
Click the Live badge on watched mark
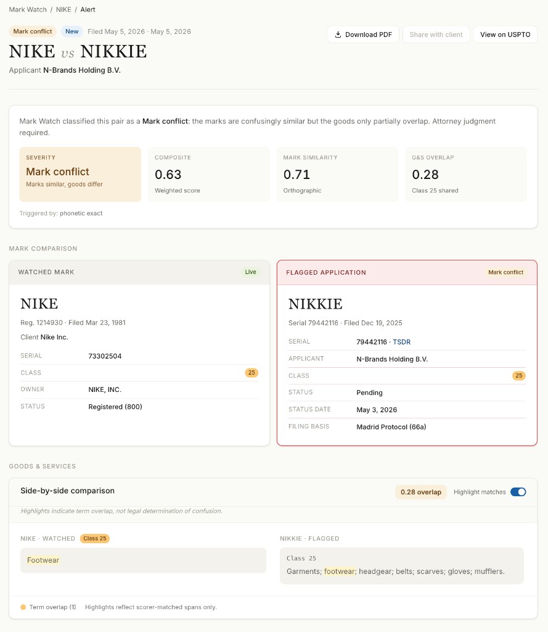[250, 272]
